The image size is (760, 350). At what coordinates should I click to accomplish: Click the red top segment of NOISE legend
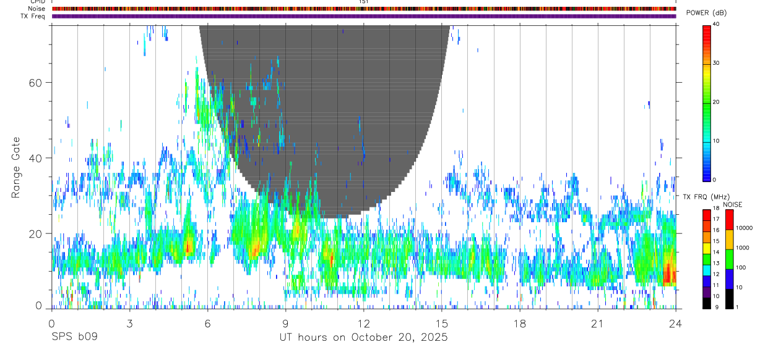tap(729, 220)
